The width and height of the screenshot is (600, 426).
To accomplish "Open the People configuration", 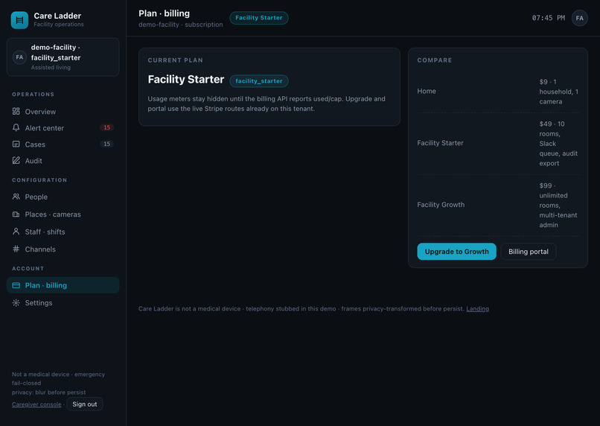I will point(36,197).
